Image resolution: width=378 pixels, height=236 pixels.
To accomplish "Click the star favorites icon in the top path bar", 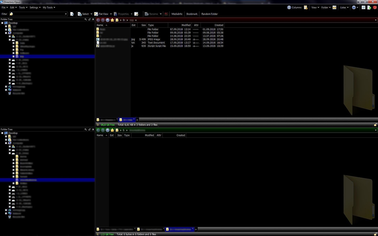I will point(112,20).
